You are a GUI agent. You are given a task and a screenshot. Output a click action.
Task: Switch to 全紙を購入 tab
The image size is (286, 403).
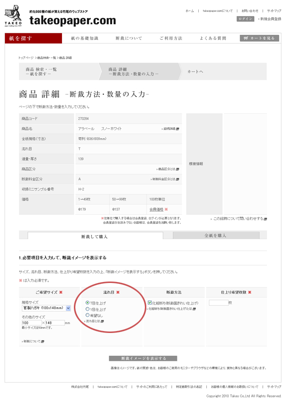coord(215,235)
